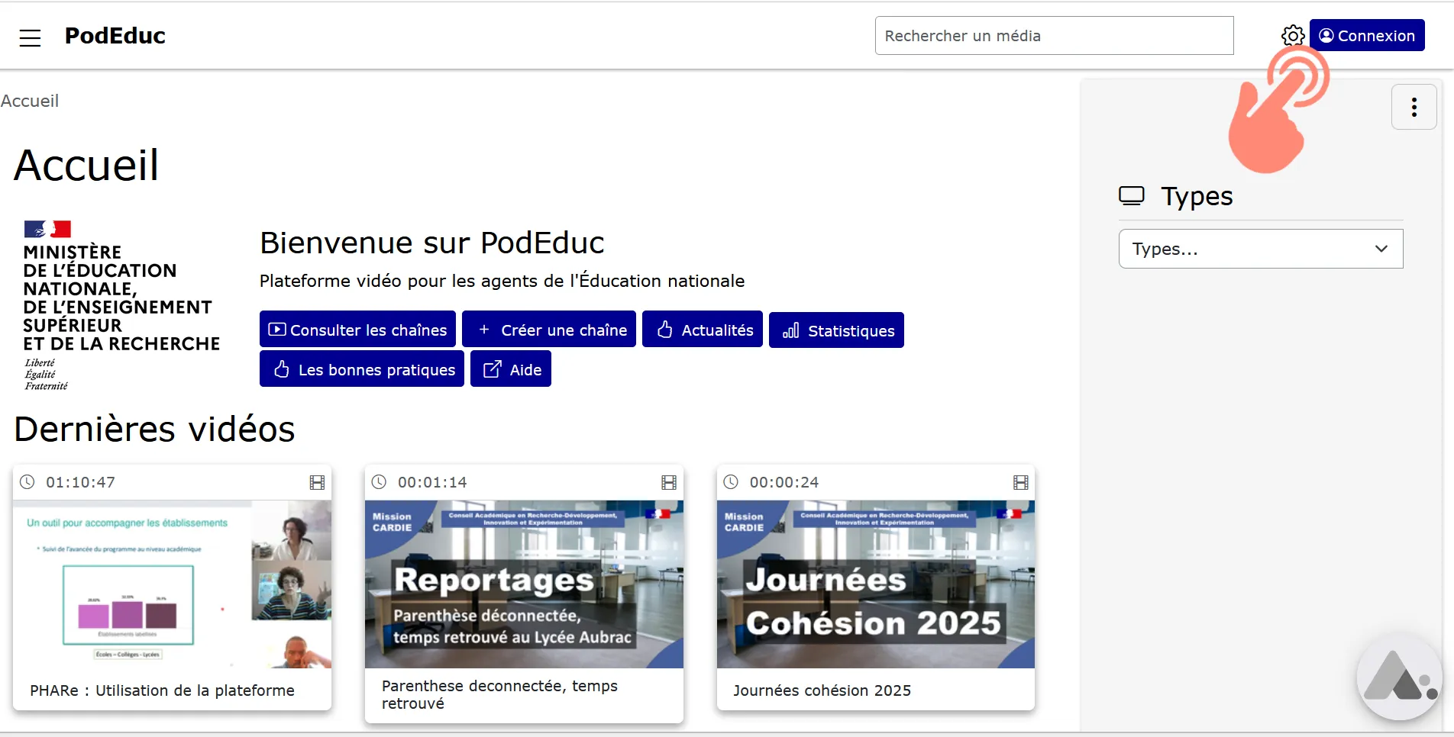This screenshot has width=1454, height=737.
Task: Open the Reportages video thumbnail
Action: point(524,584)
